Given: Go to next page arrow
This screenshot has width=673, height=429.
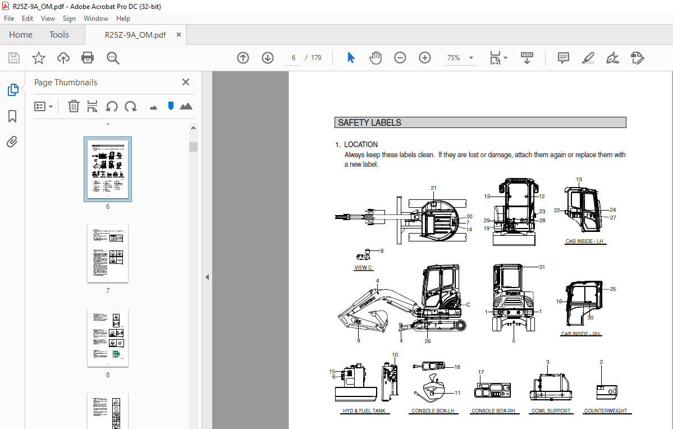Looking at the screenshot, I should pos(268,57).
